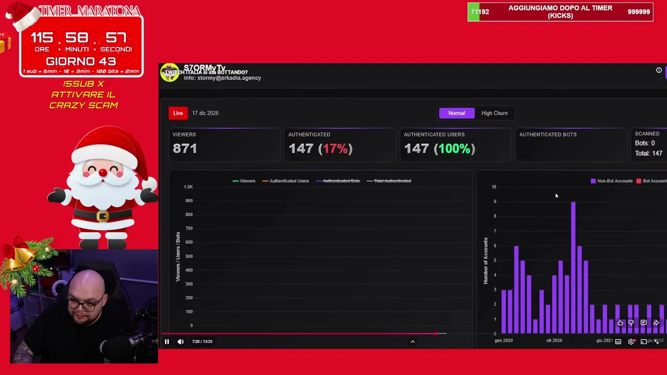The width and height of the screenshot is (667, 375).
Task: Toggle the Non-Bot Accounts legend entry
Action: click(611, 181)
